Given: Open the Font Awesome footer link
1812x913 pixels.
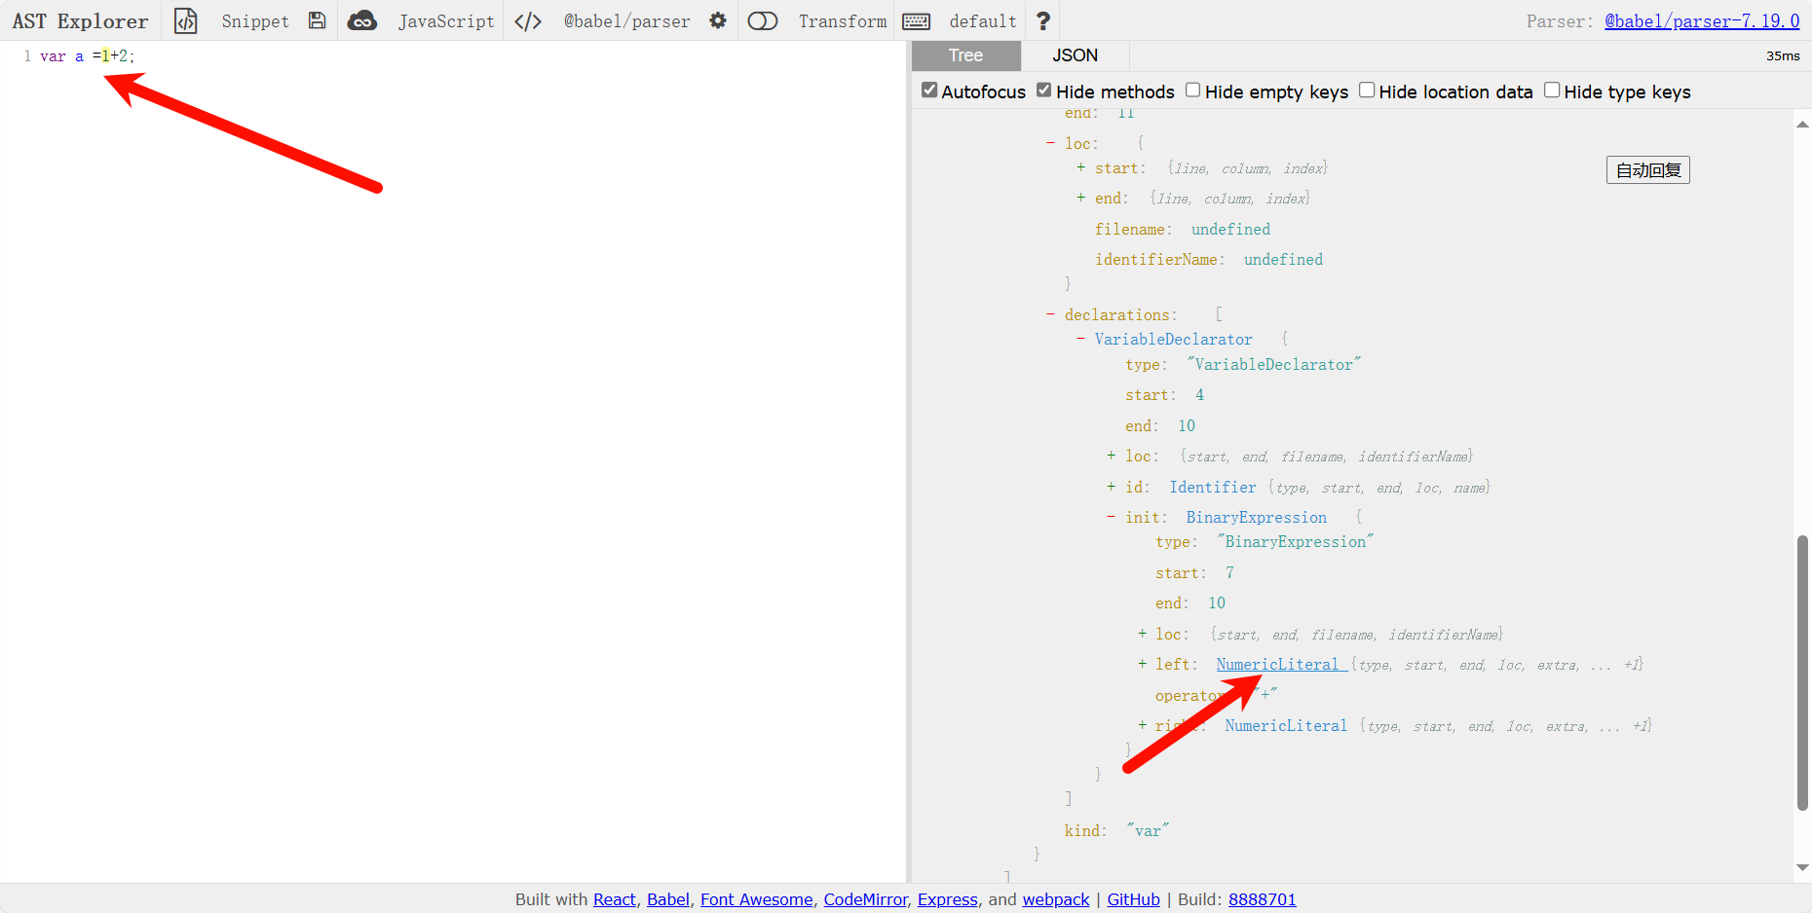Looking at the screenshot, I should (756, 899).
